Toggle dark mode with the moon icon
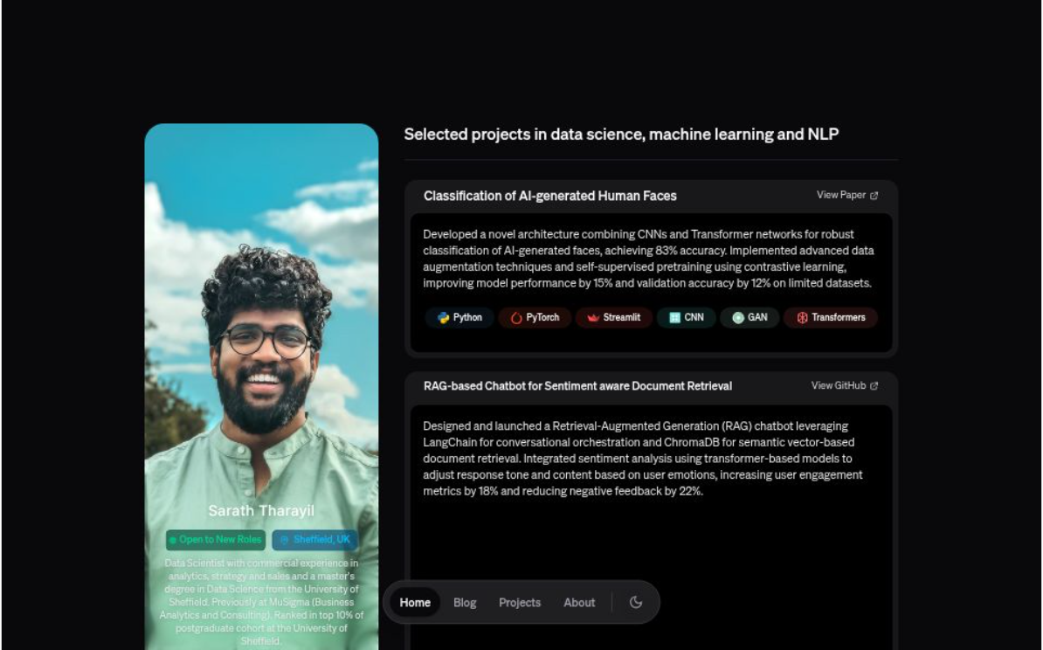The height and width of the screenshot is (650, 1043). (x=636, y=602)
